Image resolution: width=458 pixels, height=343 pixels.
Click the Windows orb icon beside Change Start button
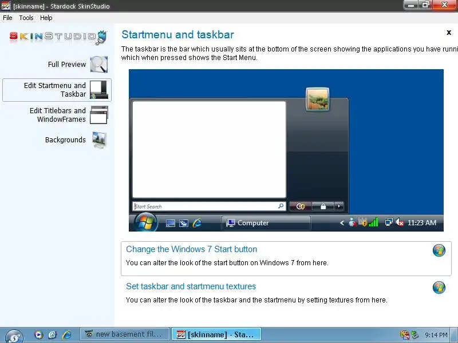click(x=439, y=250)
